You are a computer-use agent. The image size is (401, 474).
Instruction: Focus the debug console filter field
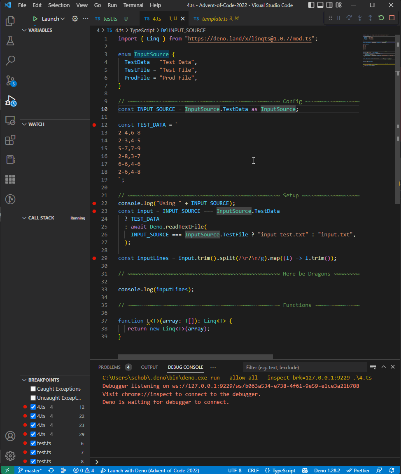point(305,367)
